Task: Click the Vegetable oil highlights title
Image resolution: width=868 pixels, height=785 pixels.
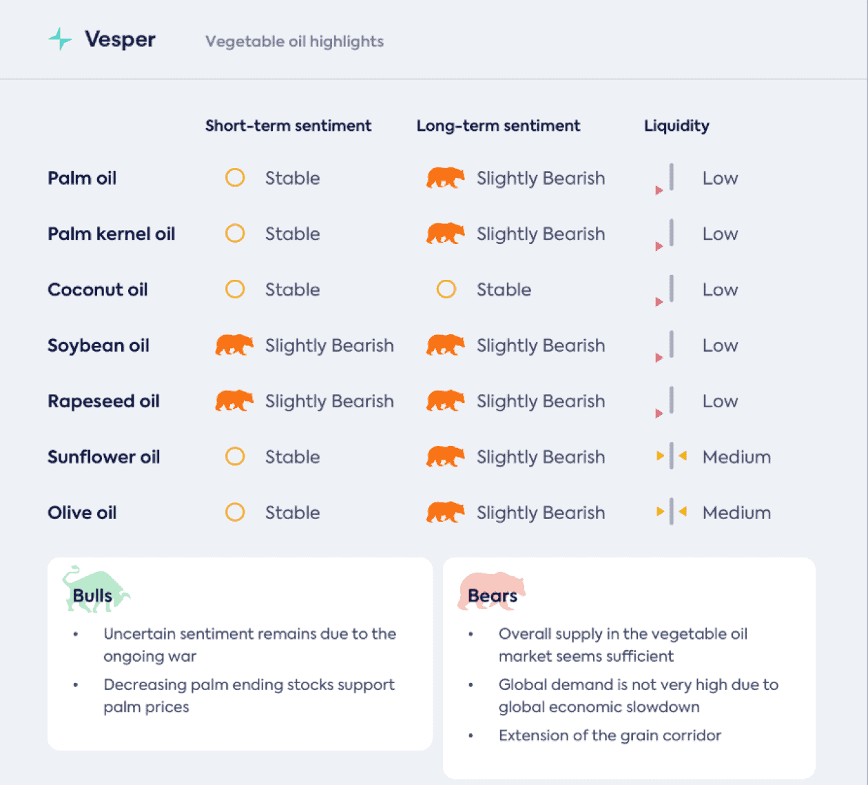Action: pos(294,41)
